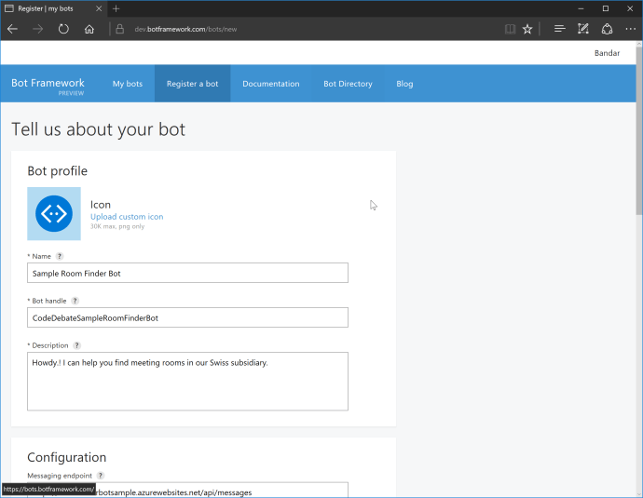Viewport: 643px width, 498px height.
Task: Go to the browser Home page
Action: [x=89, y=29]
